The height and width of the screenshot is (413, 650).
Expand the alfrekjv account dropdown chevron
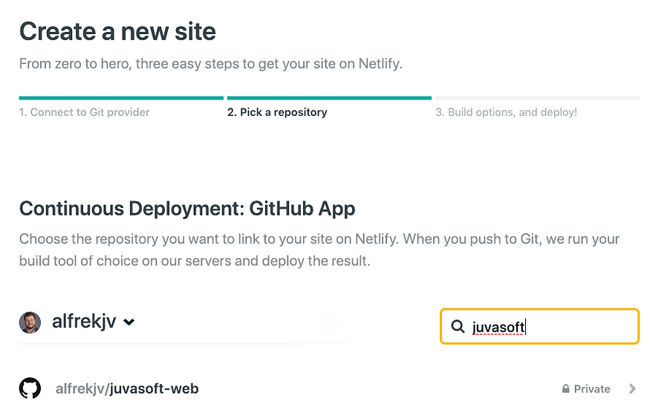129,322
